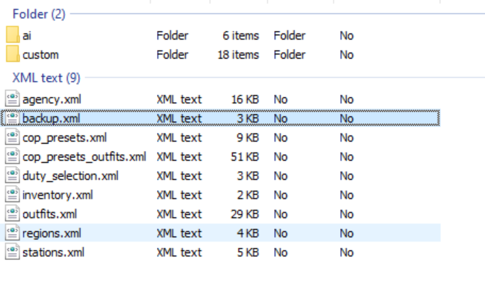Click the stations.xml file icon

point(13,252)
